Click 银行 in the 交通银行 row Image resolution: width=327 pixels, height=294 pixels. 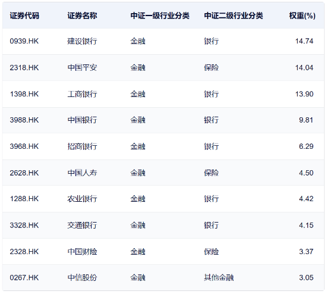pyautogui.click(x=211, y=226)
